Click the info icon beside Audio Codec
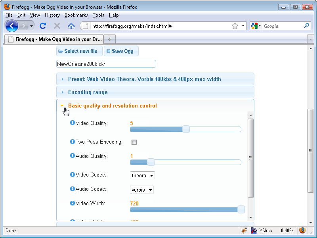 tap(72, 189)
